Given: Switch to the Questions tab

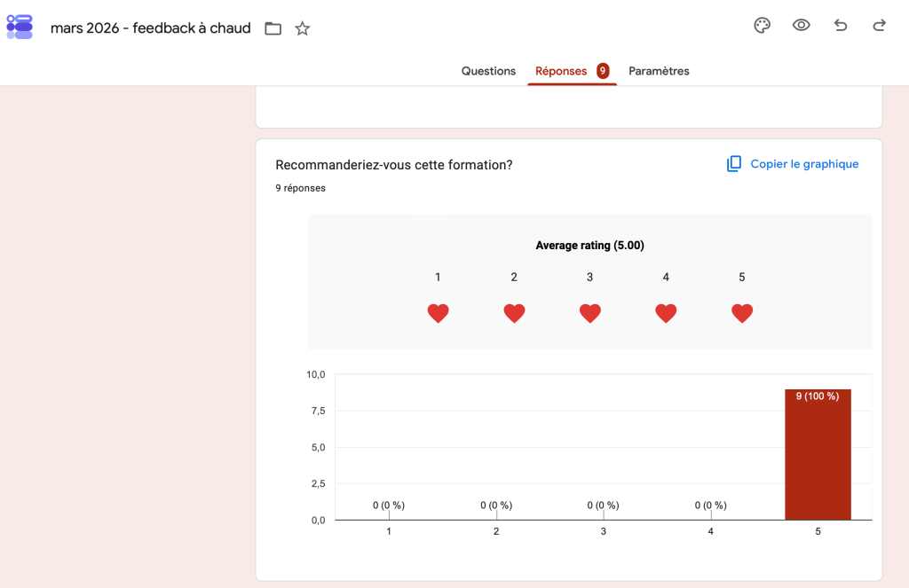Looking at the screenshot, I should pyautogui.click(x=488, y=71).
